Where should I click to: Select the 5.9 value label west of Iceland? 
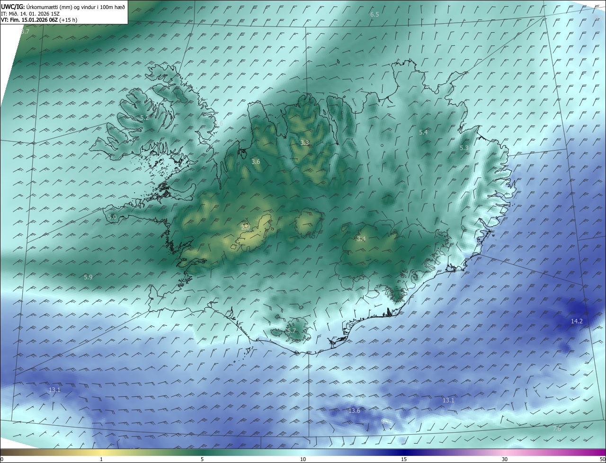(x=88, y=277)
